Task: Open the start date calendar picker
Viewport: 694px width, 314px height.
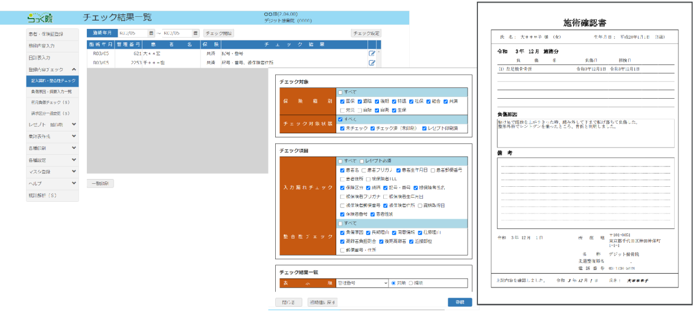Action: point(151,33)
